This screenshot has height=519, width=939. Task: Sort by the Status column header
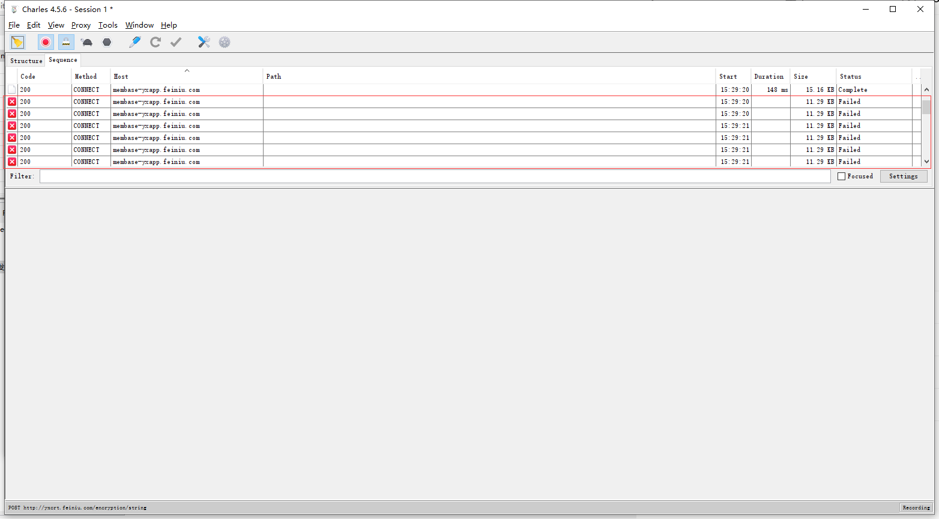[x=874, y=76]
